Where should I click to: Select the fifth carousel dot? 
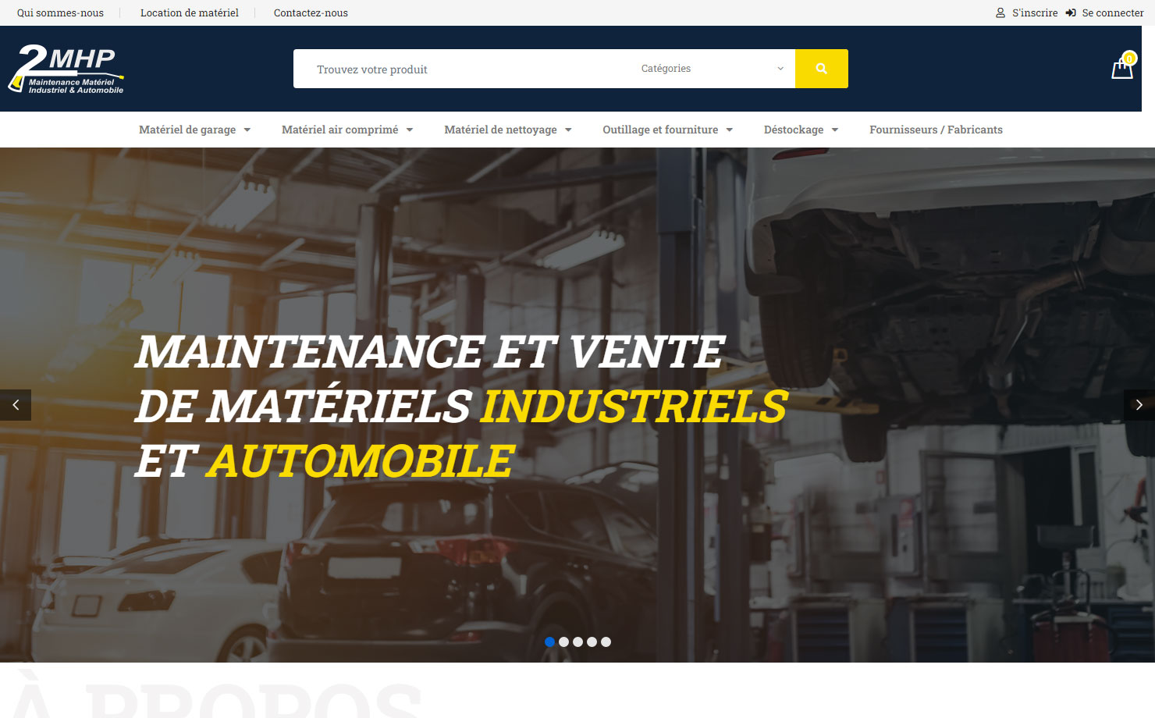click(606, 642)
